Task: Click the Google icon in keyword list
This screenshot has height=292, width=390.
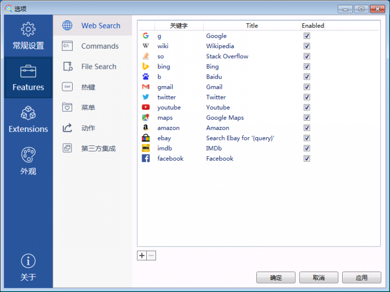Action: (x=146, y=36)
